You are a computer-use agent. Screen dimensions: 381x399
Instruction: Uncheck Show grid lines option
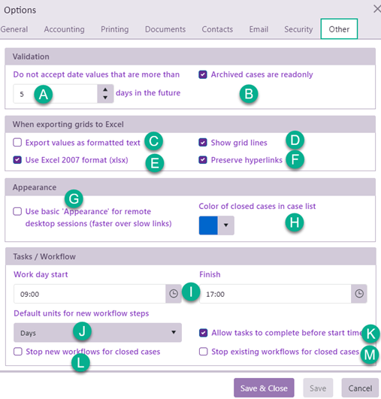pos(203,143)
